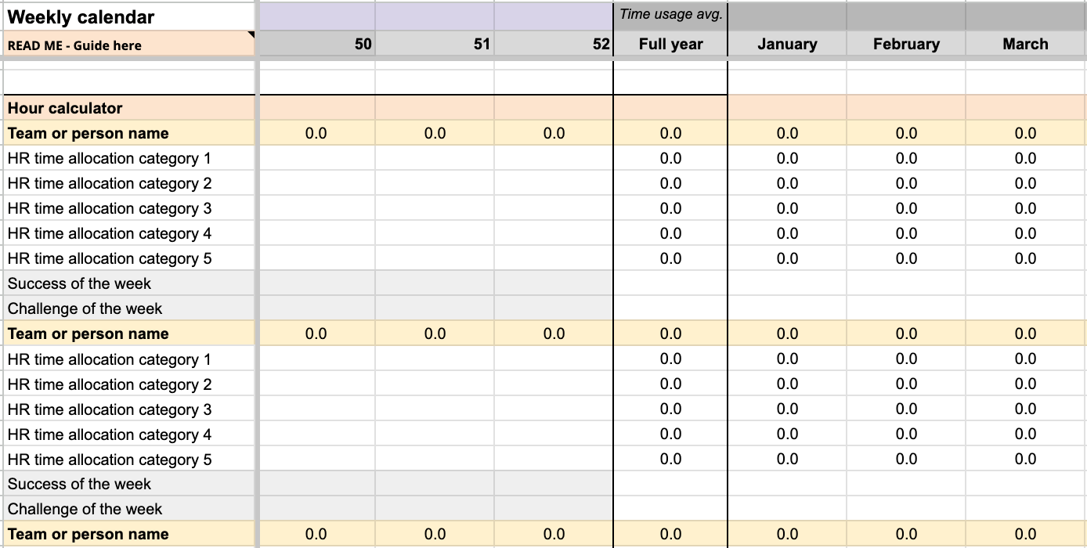Click January value in bottom Team row

click(787, 534)
